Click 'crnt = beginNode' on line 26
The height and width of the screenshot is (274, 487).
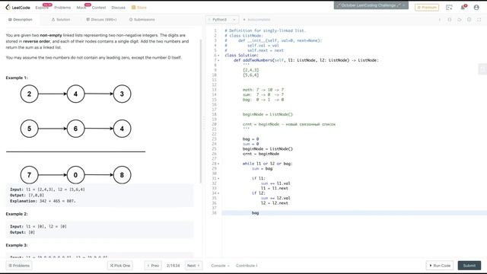pyautogui.click(x=260, y=154)
